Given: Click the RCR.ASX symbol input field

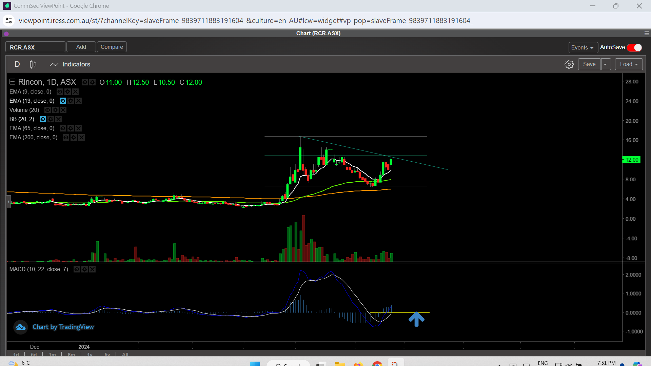Looking at the screenshot, I should coord(35,47).
